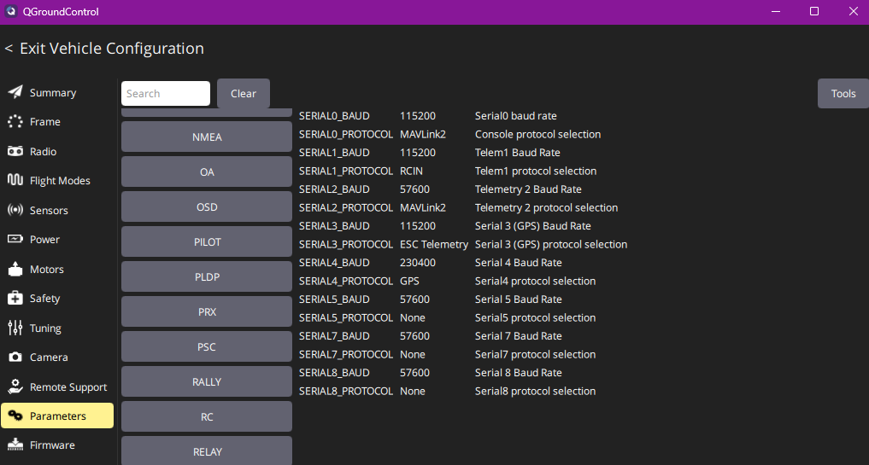The width and height of the screenshot is (869, 465).
Task: Click the Clear search button
Action: pos(244,94)
